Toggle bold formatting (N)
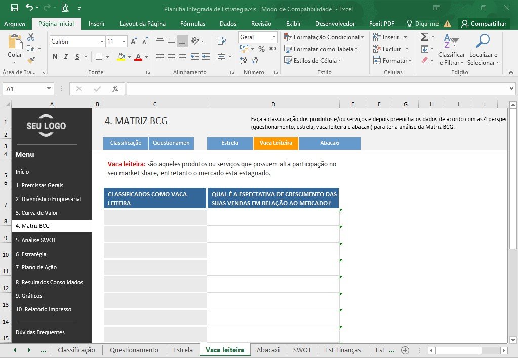The image size is (518, 358). point(55,57)
